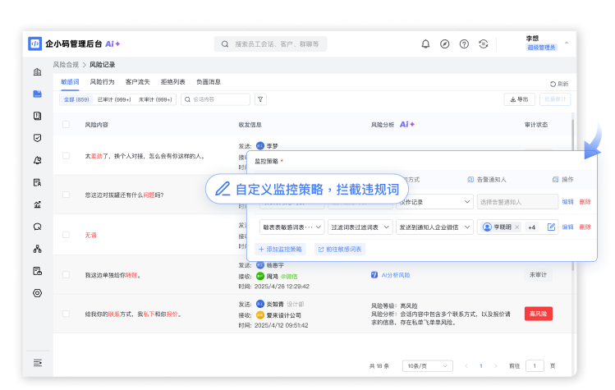The height and width of the screenshot is (390, 615).
Task: Click the 会话内容 search field
Action: point(215,99)
